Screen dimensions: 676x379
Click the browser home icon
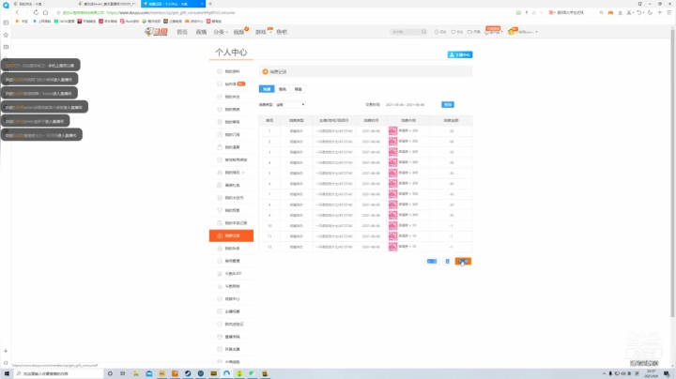point(45,12)
